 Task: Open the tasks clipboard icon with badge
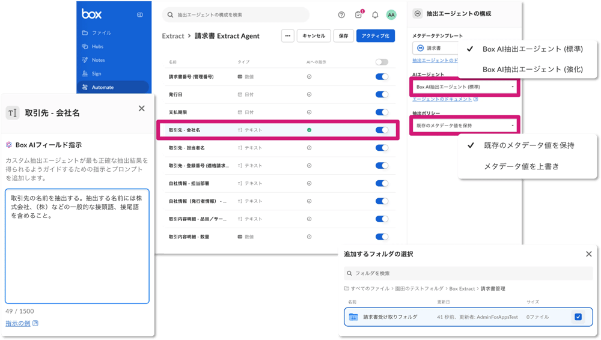click(x=359, y=14)
